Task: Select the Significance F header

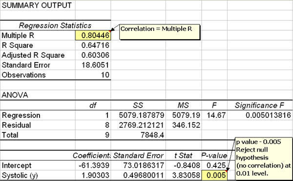Action: (x=260, y=105)
